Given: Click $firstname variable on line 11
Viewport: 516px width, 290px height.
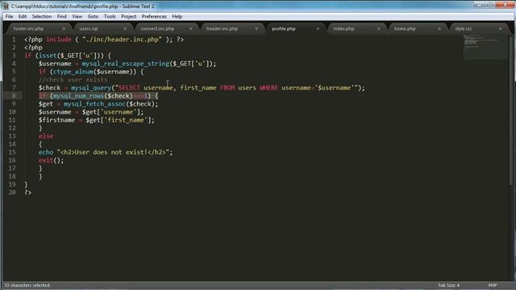Looking at the screenshot, I should [x=56, y=120].
